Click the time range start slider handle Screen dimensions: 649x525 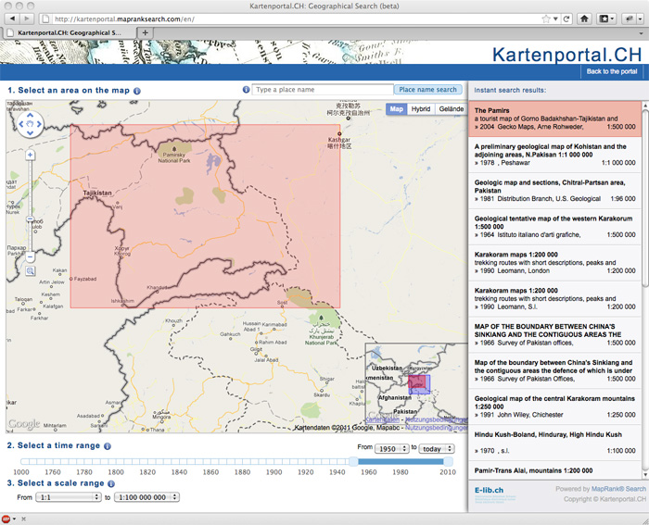[x=353, y=461]
